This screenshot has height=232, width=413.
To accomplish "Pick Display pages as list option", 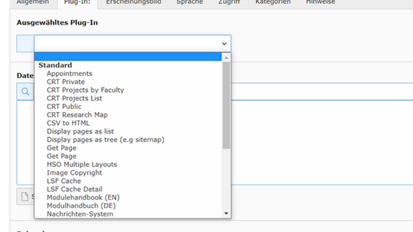I will 80,131.
